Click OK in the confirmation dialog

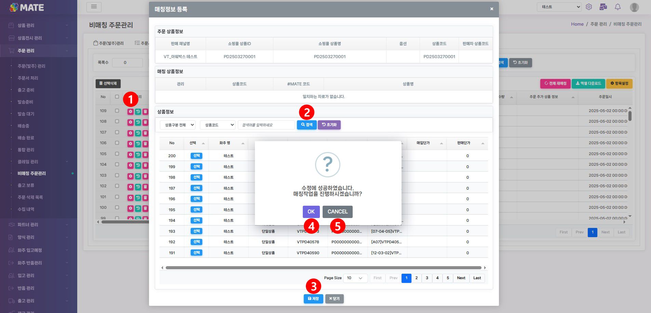tap(311, 212)
